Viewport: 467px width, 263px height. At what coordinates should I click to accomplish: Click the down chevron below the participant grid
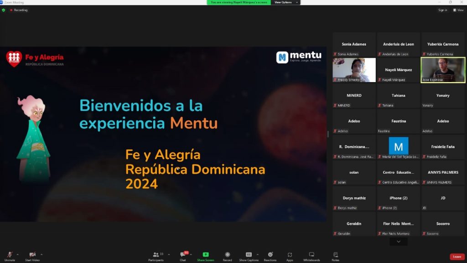pos(398,241)
